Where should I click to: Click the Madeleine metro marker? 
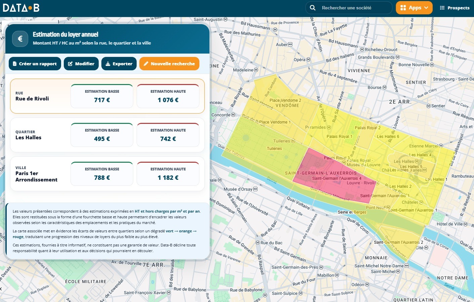[x=256, y=70]
